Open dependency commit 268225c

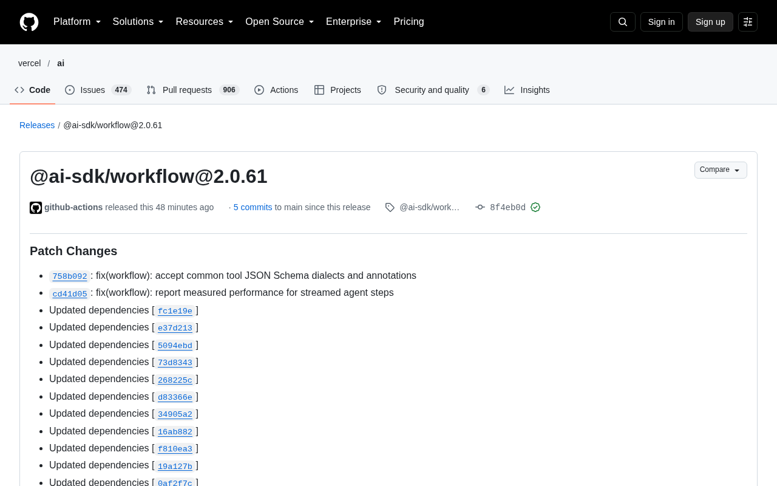[175, 380]
